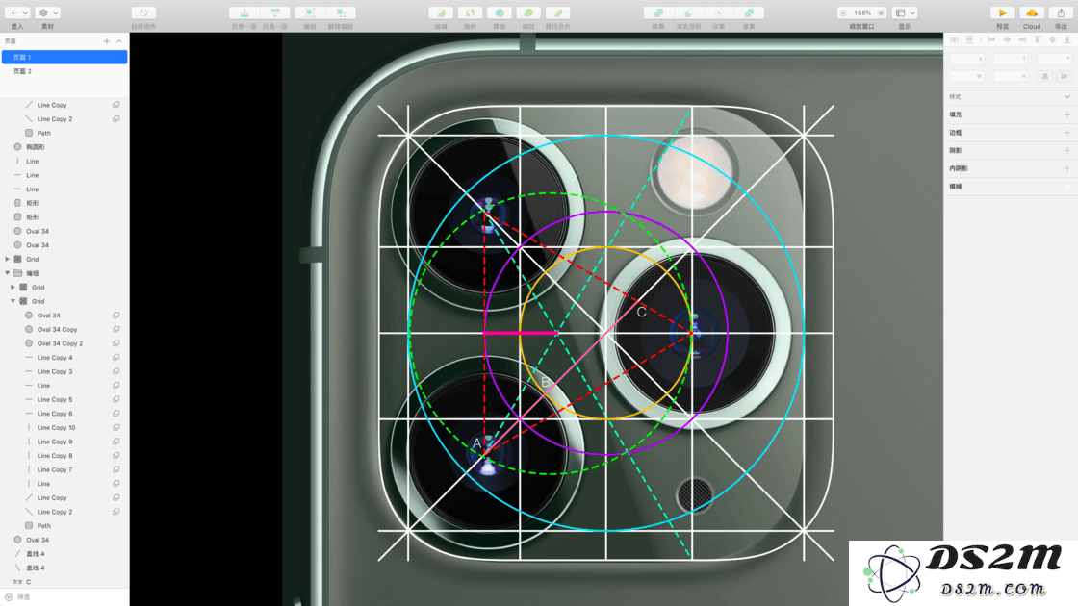Ungroup layers with 解除编组
Screen dimensions: 1078x606
tap(341, 13)
